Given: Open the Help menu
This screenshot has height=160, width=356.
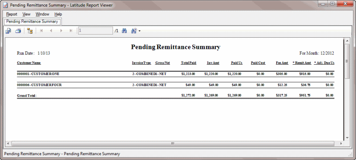Looking at the screenshot, I should tap(58, 14).
